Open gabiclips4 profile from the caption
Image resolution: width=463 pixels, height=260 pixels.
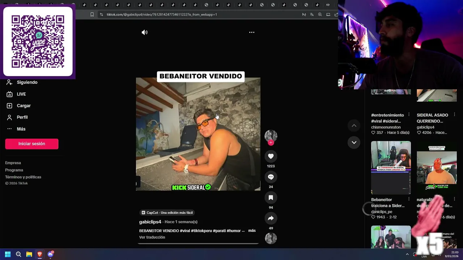click(150, 222)
